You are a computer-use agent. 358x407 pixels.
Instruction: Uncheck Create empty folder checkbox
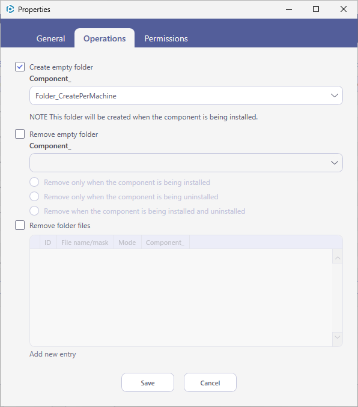click(x=20, y=67)
